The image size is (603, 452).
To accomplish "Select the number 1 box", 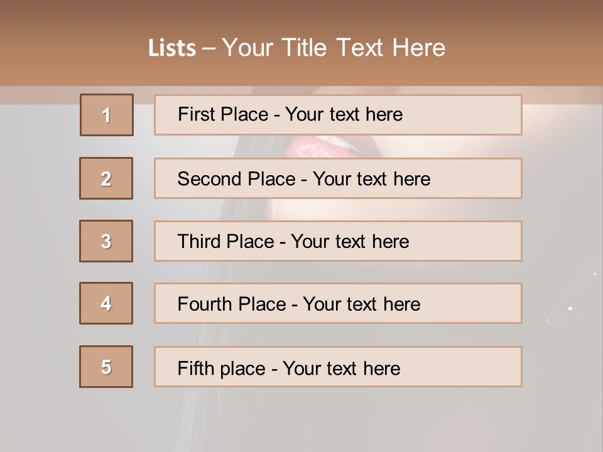I will click(107, 115).
